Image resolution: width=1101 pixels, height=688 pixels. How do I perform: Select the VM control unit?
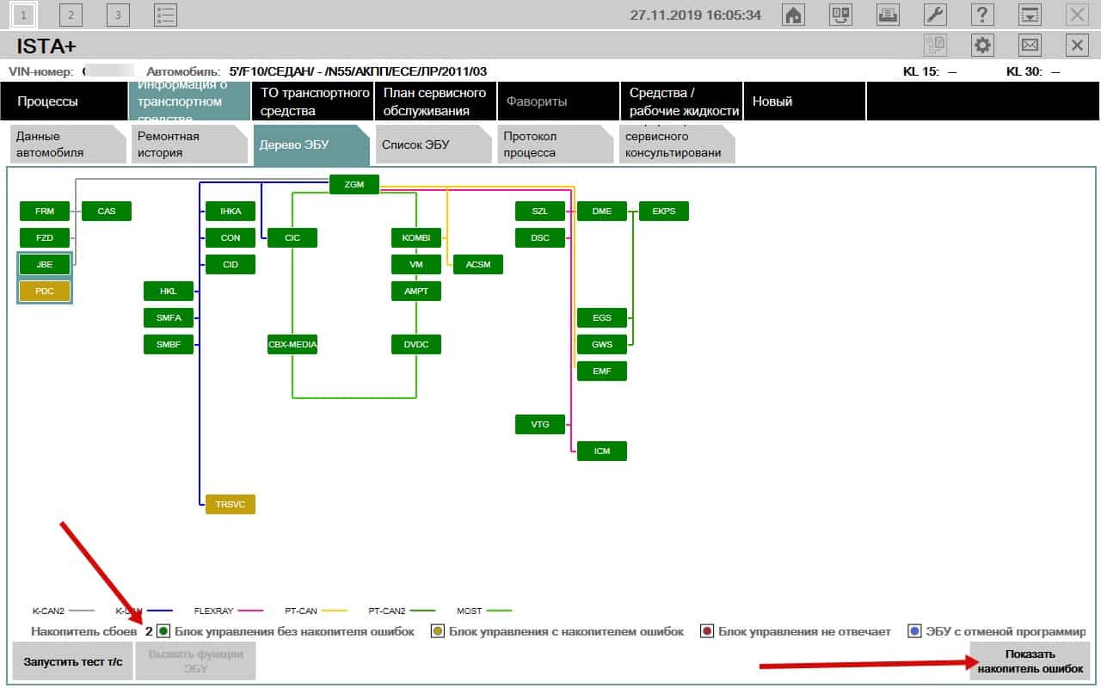[x=416, y=264]
